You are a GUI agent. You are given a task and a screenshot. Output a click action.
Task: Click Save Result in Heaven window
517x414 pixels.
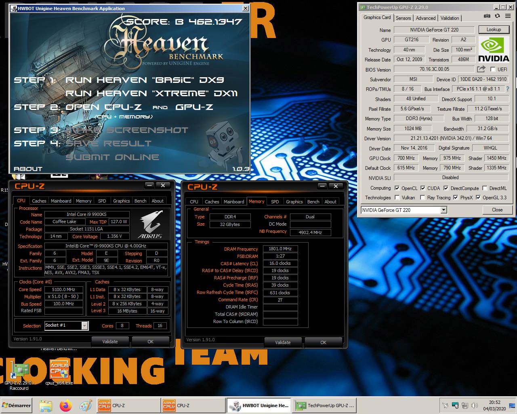pos(108,144)
